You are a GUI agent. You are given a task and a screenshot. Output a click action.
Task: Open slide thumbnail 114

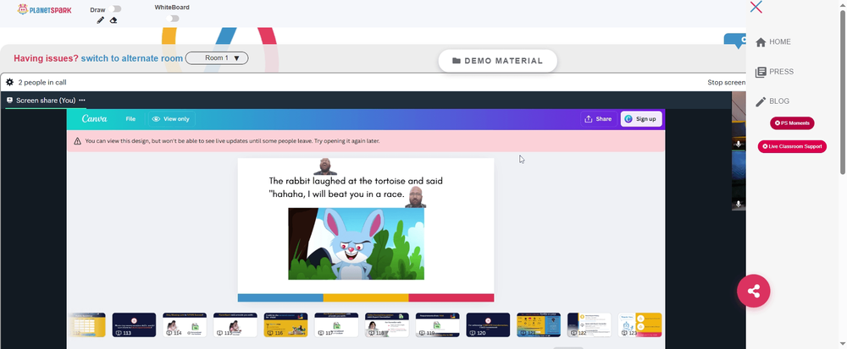point(185,324)
